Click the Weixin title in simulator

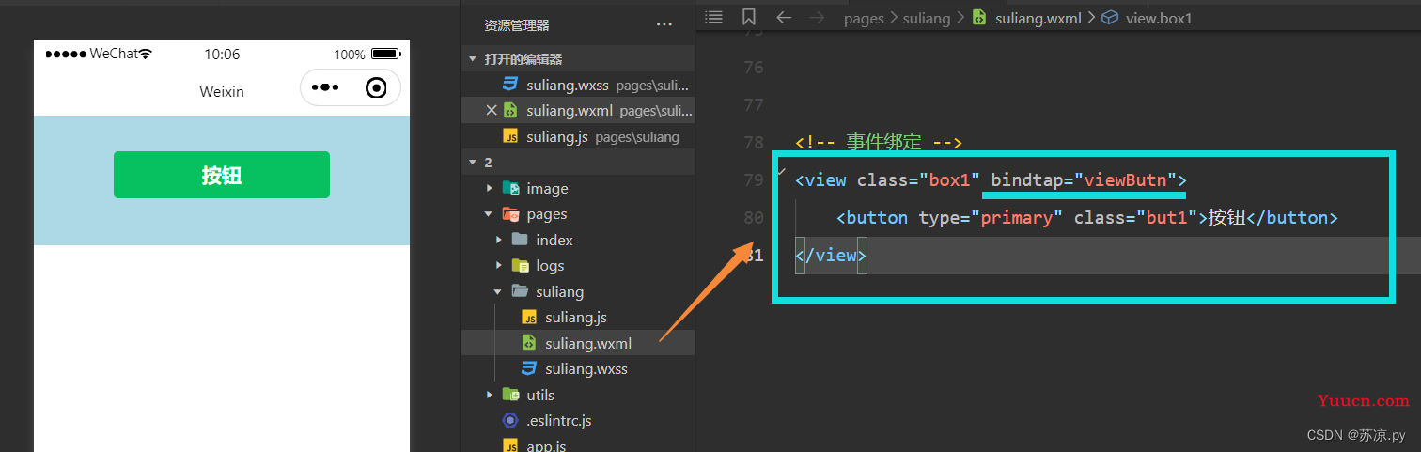pos(222,91)
